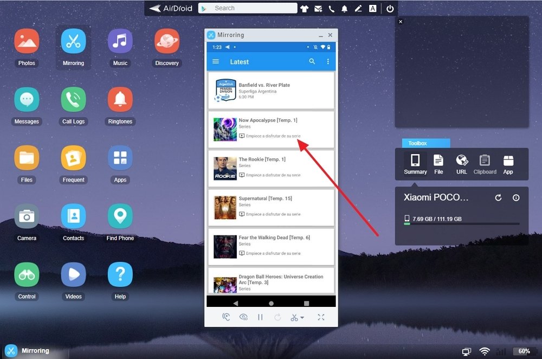Click the power sign-out icon
The image size is (542, 359).
point(390,9)
